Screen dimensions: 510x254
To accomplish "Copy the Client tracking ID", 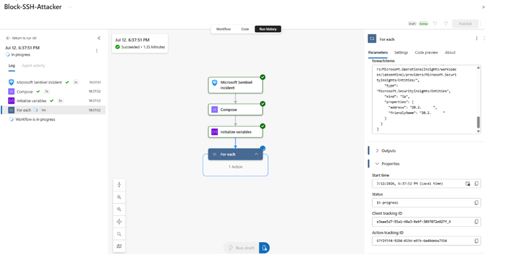I will point(476,222).
